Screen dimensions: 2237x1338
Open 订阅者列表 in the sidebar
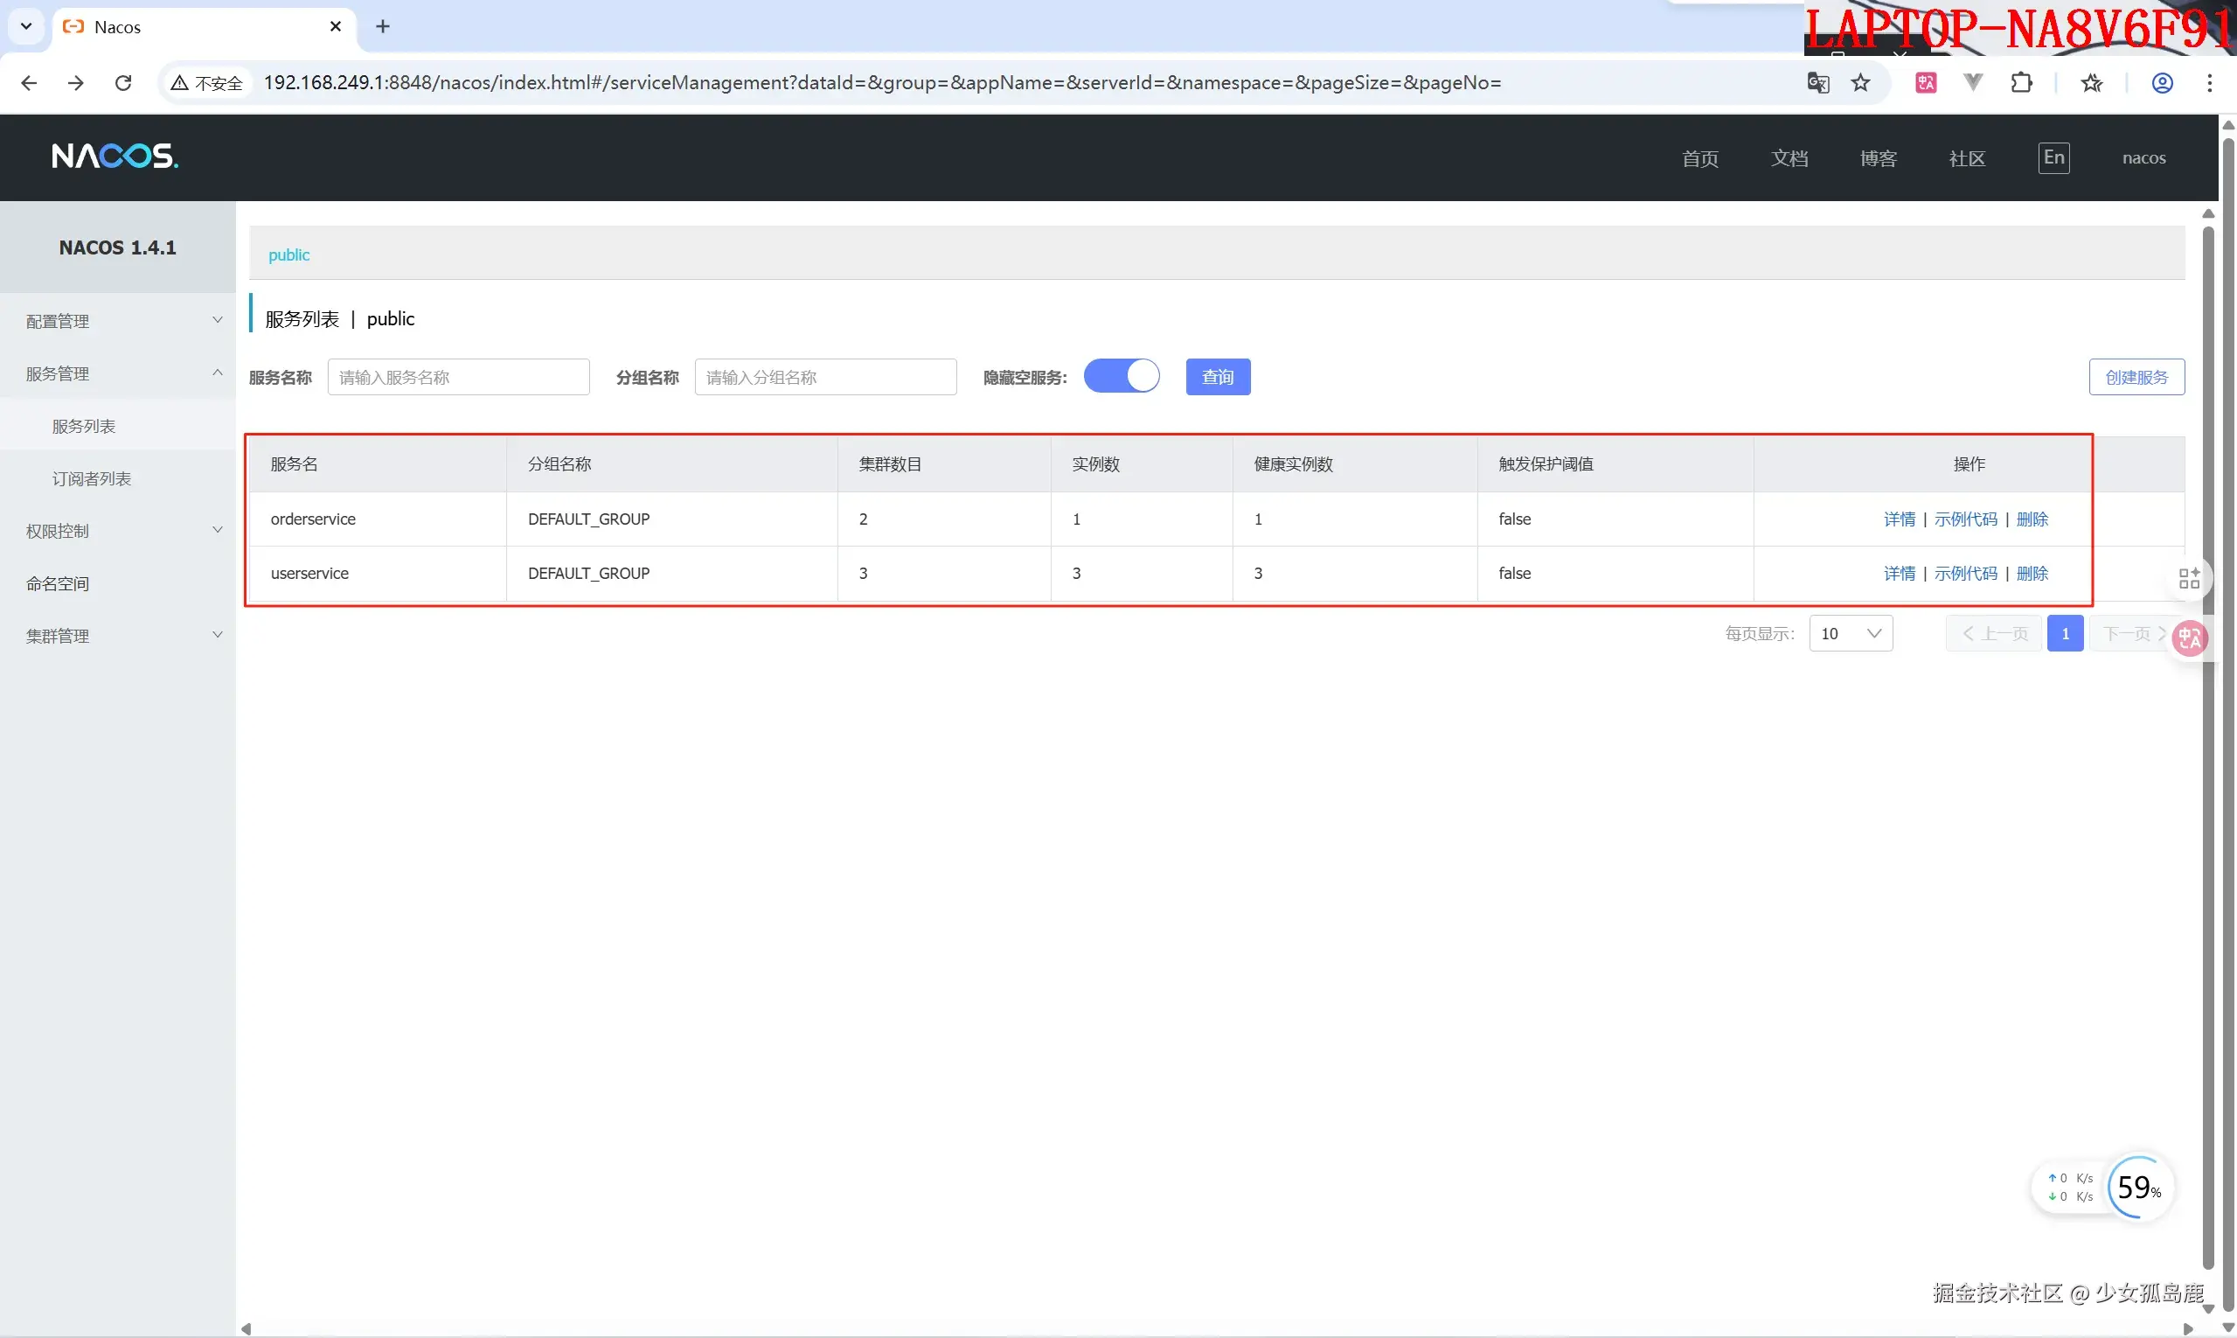[91, 478]
